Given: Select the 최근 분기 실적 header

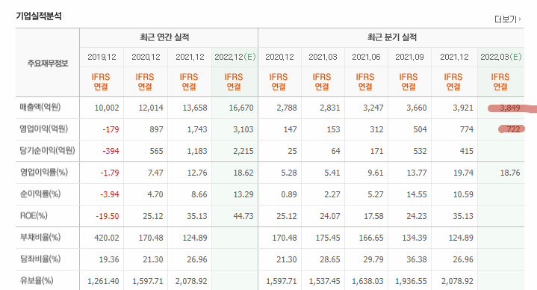Looking at the screenshot, I should click(392, 37).
